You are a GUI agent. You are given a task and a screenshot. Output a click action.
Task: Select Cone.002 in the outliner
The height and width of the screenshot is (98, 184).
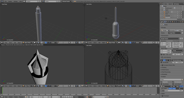coord(168,18)
